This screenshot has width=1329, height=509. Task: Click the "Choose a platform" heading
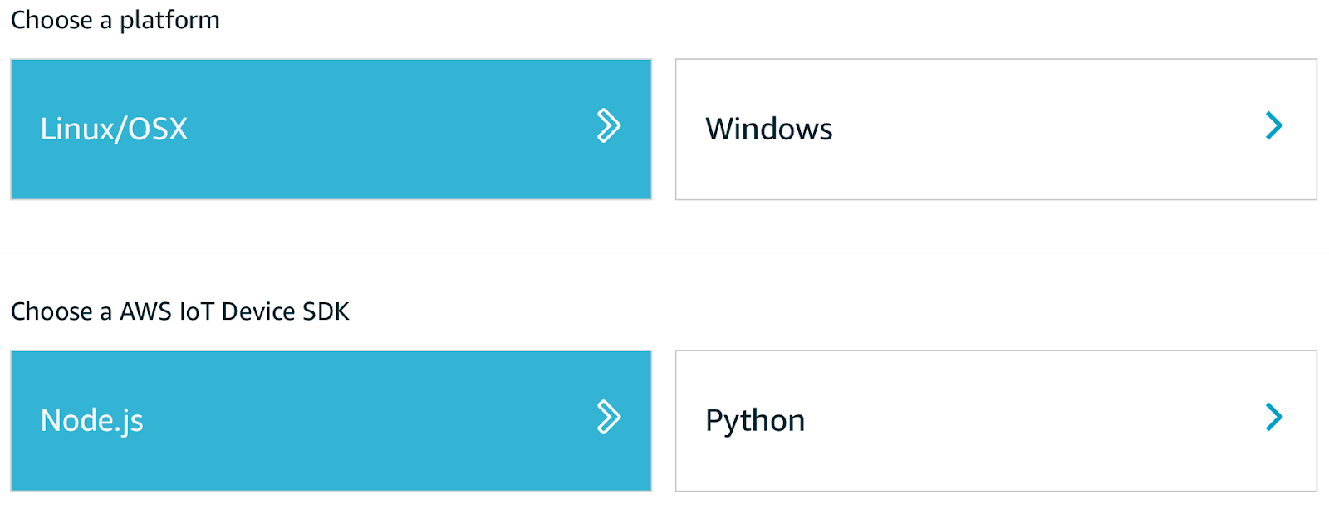click(115, 20)
